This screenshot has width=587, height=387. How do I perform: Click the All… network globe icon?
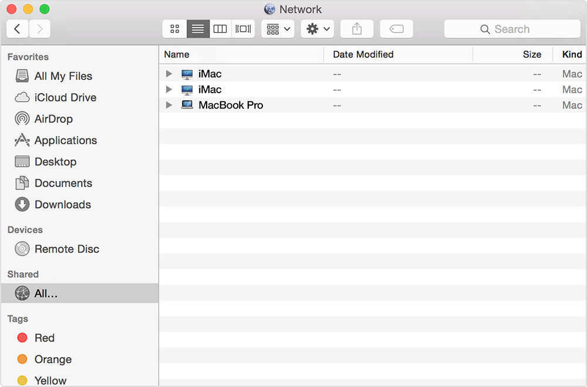pyautogui.click(x=22, y=293)
